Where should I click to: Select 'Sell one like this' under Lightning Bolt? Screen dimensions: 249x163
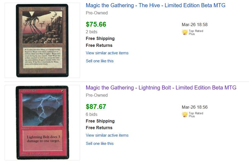(x=99, y=144)
